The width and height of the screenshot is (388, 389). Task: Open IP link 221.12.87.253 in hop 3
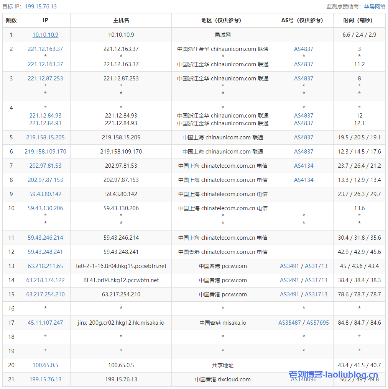(x=45, y=78)
